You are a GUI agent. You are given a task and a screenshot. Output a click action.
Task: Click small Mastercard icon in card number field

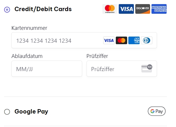click(x=121, y=40)
